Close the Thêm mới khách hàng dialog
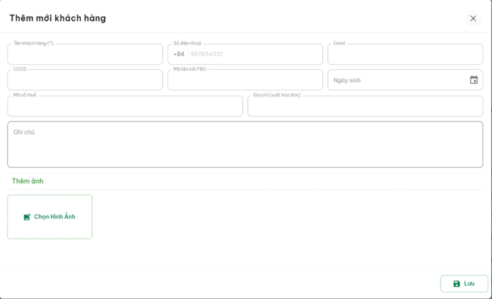This screenshot has height=299, width=492. pyautogui.click(x=473, y=18)
